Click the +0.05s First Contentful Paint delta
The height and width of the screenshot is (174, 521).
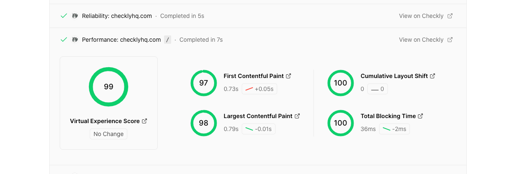260,89
